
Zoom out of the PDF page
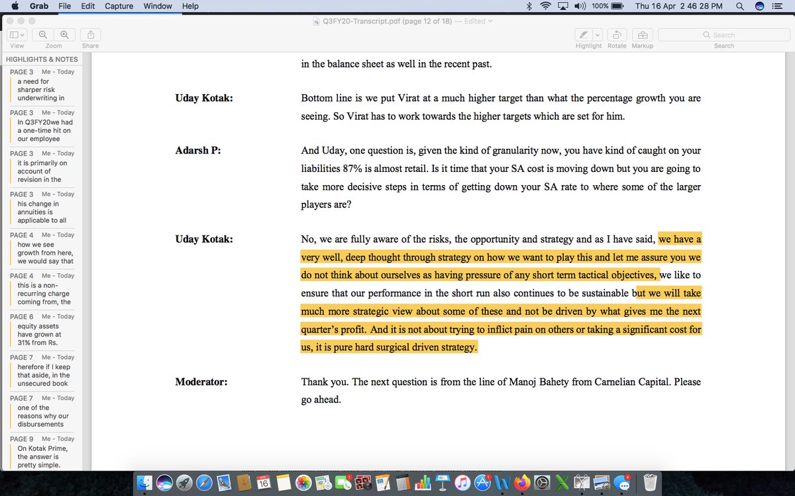click(43, 35)
